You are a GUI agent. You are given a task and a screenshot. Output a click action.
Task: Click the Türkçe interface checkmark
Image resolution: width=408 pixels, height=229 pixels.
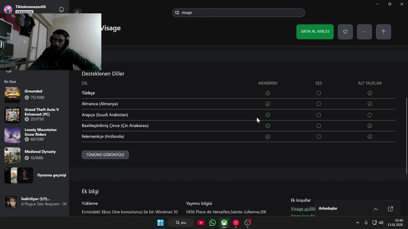tap(268, 93)
